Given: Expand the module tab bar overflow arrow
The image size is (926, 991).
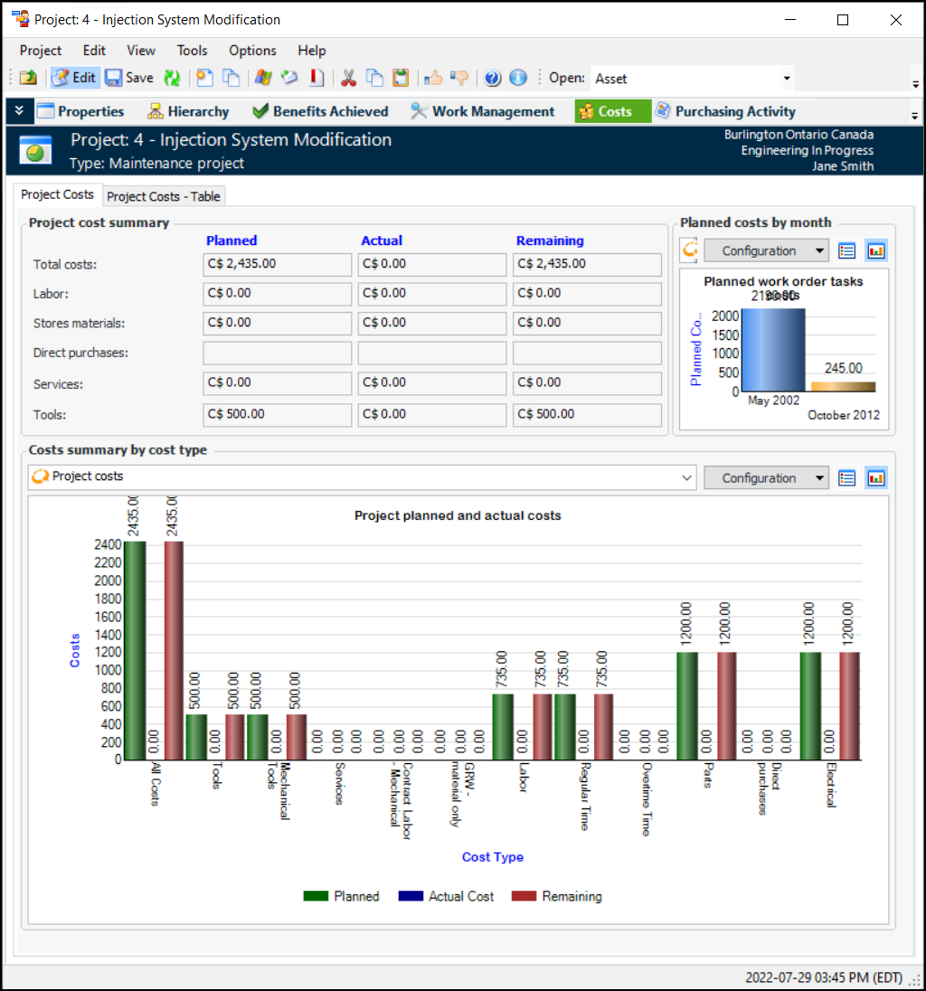Looking at the screenshot, I should tap(914, 116).
